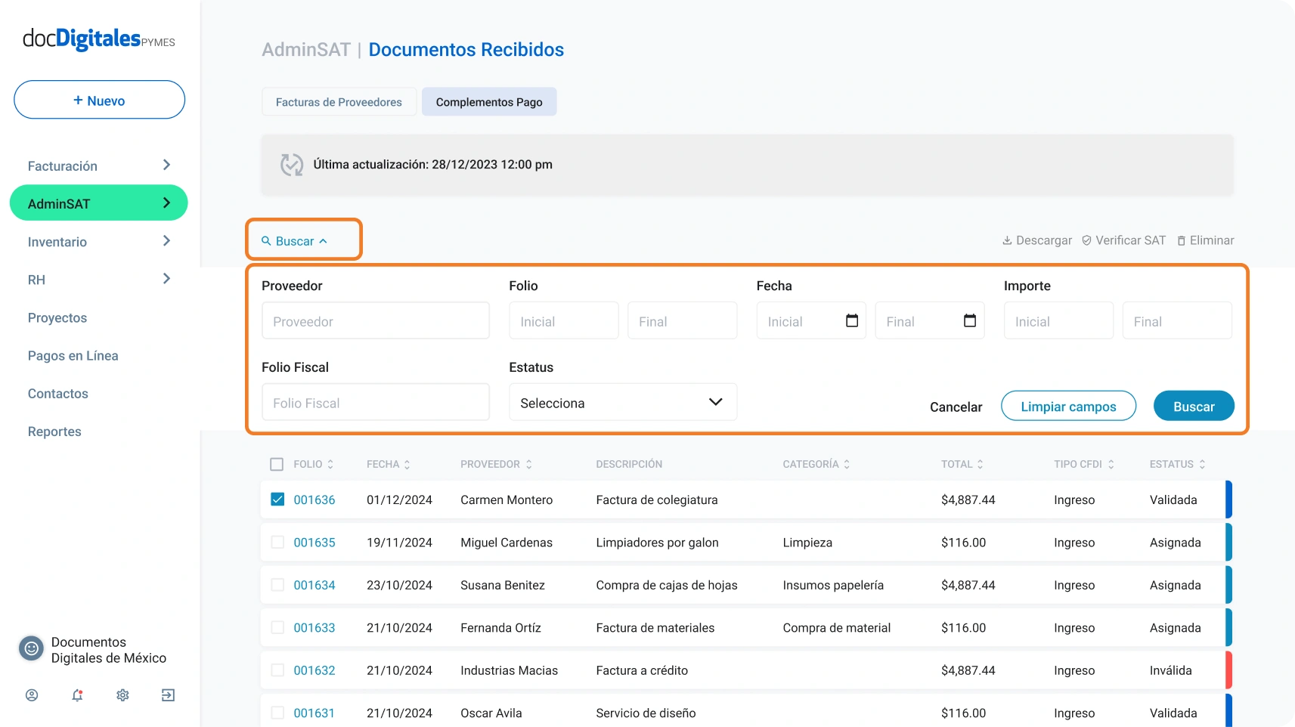Open folio 001631 link
This screenshot has height=727, width=1295.
click(314, 713)
